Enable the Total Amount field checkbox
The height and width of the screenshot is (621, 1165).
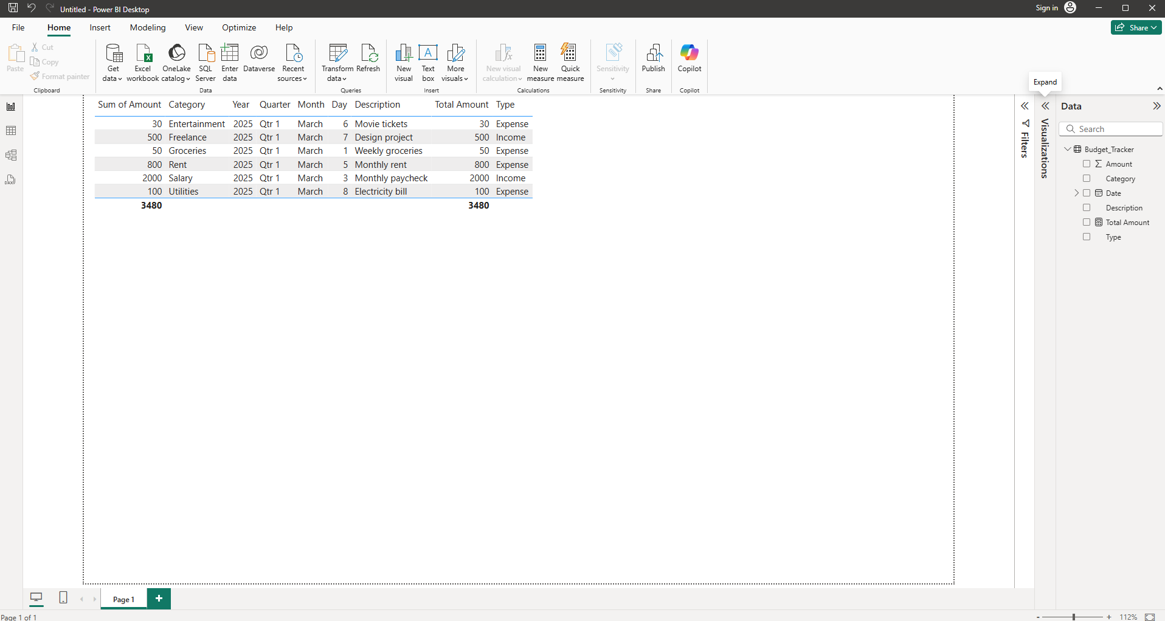click(1087, 223)
